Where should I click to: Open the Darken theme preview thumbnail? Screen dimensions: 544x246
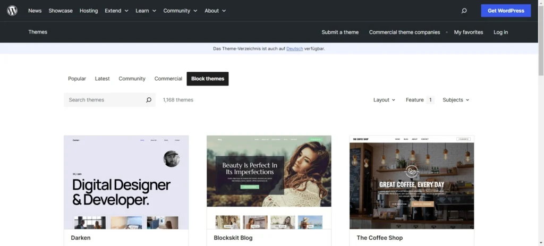(x=126, y=182)
